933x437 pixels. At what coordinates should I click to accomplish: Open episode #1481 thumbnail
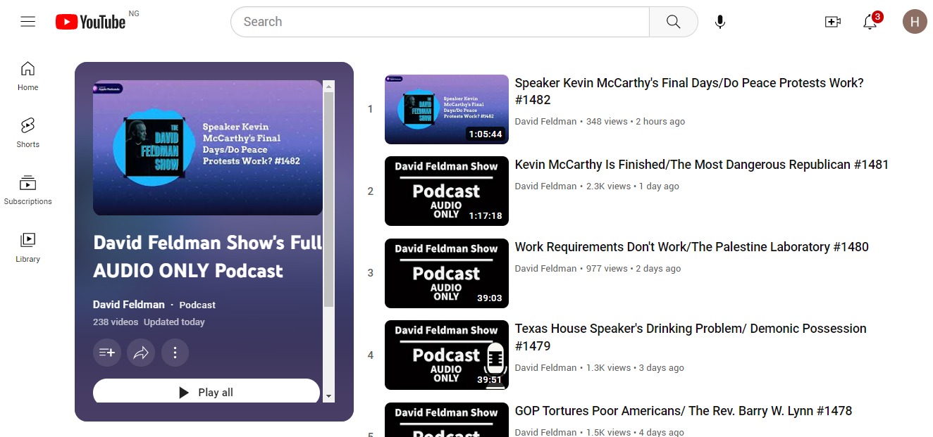pos(447,191)
